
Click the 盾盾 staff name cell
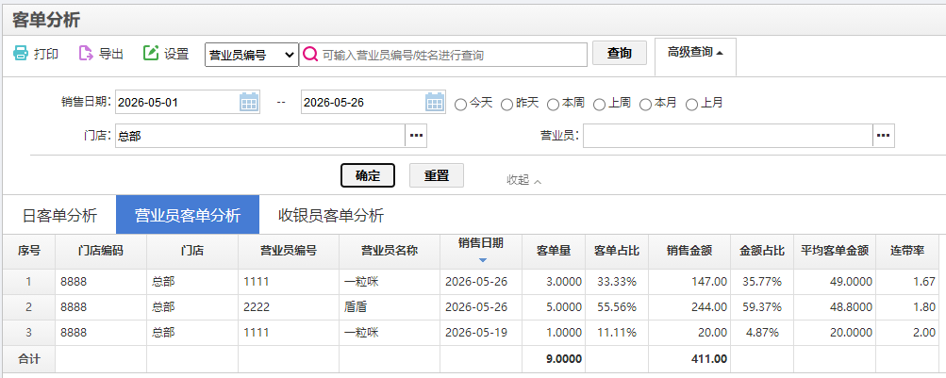pos(390,307)
